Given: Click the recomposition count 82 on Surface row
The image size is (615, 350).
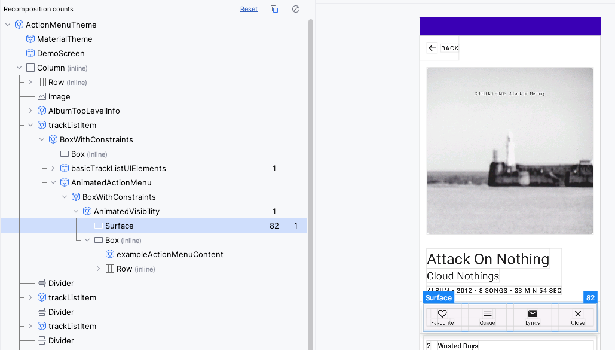Looking at the screenshot, I should [274, 226].
